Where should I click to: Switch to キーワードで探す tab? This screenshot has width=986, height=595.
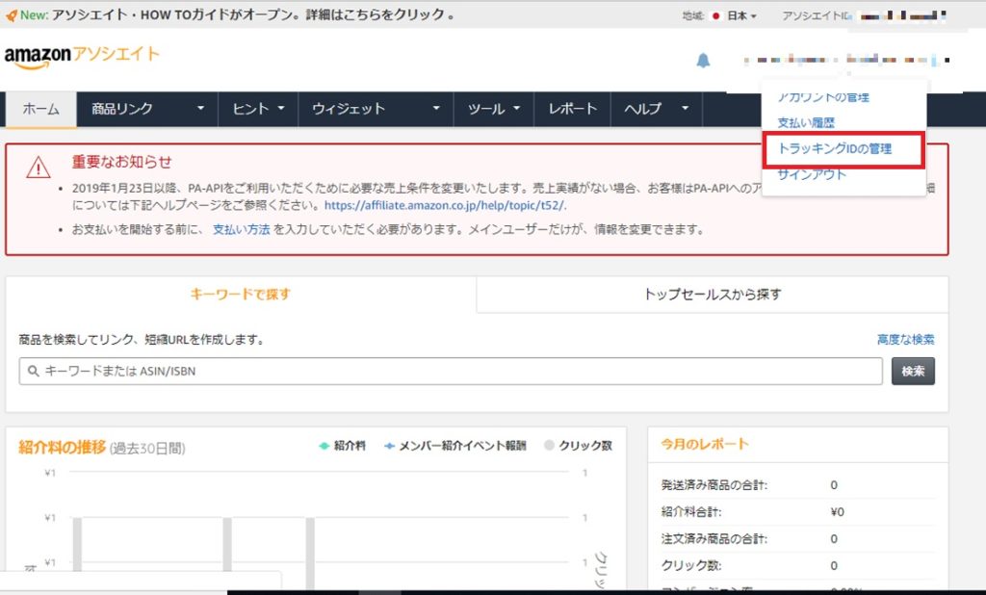point(241,295)
